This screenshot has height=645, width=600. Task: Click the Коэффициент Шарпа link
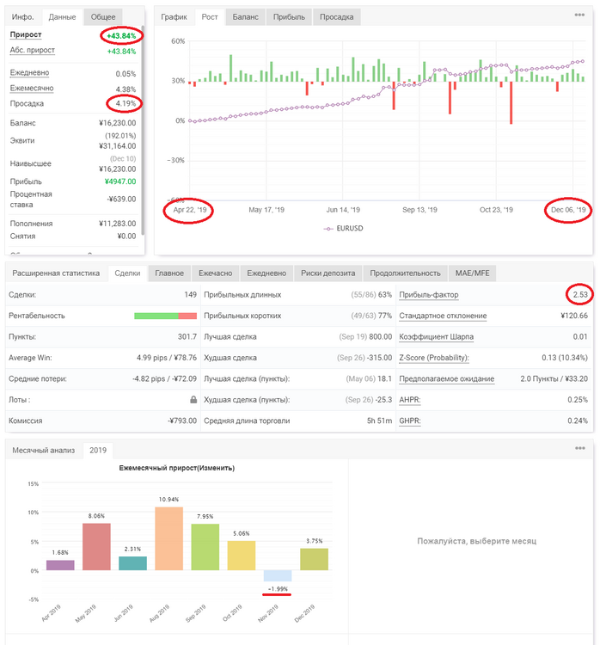coord(437,337)
